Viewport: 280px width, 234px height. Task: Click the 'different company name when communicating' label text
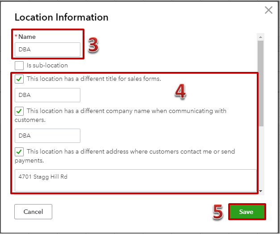tap(121, 115)
